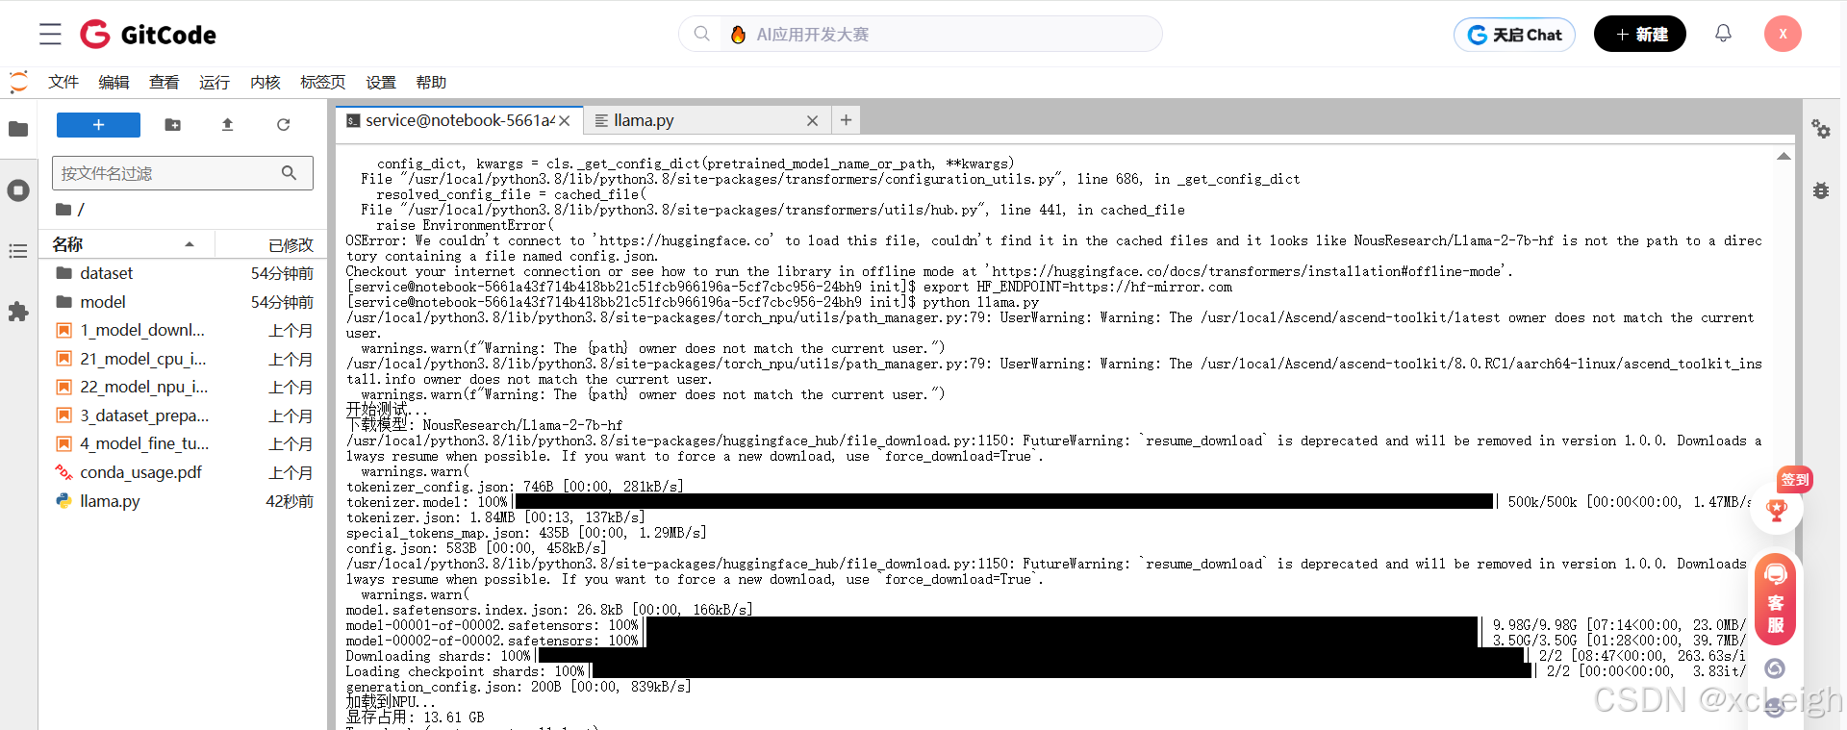Open the property inspector gears icon
Viewport: 1847px width, 730px height.
(1821, 129)
